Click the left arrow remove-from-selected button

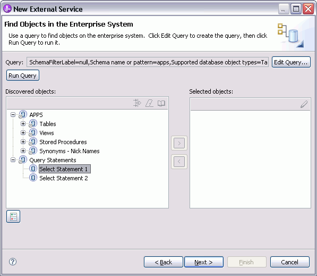[179, 162]
